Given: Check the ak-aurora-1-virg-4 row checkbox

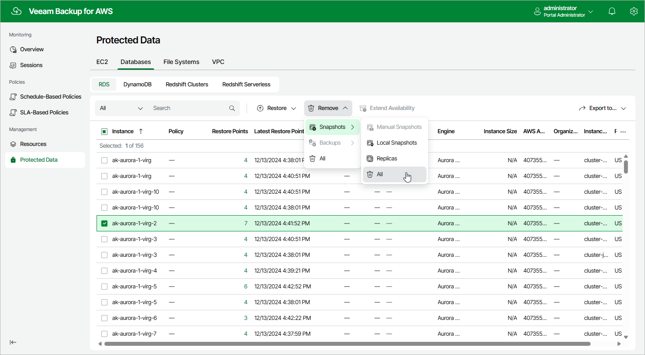Looking at the screenshot, I should click(104, 271).
